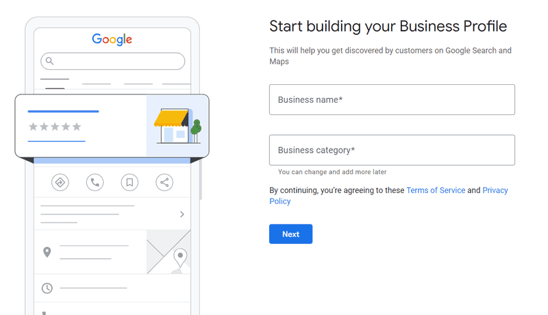Click the 'You can change and add more later' text
The image size is (548, 315).
332,172
